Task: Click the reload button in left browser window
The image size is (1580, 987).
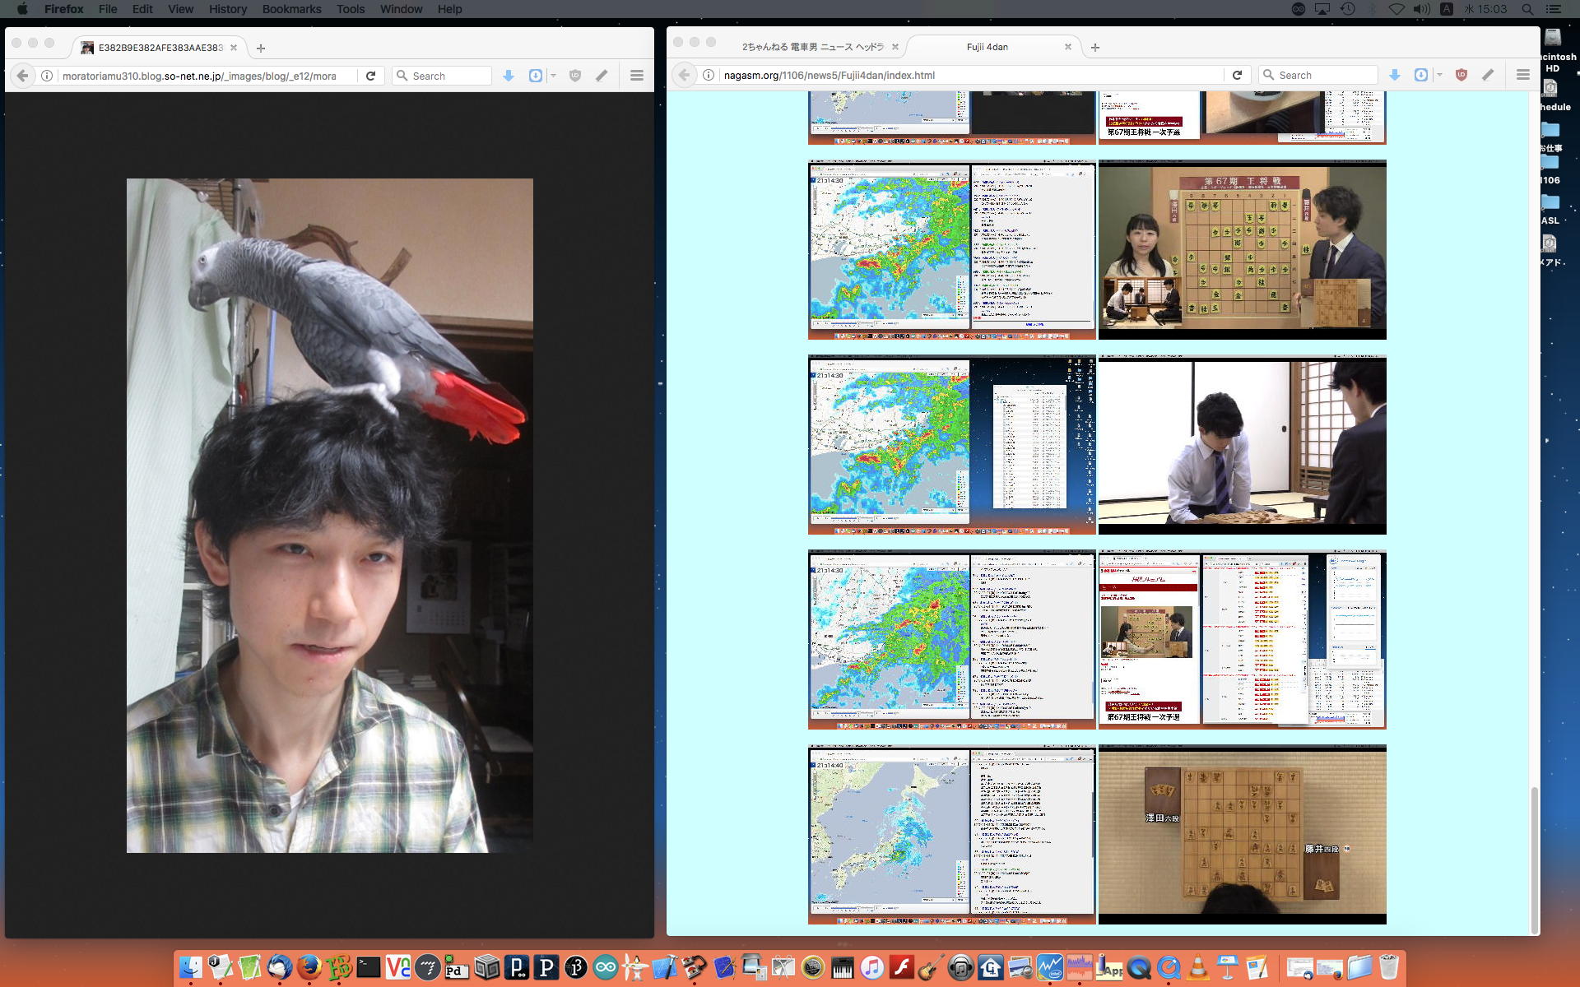Action: [x=370, y=76]
